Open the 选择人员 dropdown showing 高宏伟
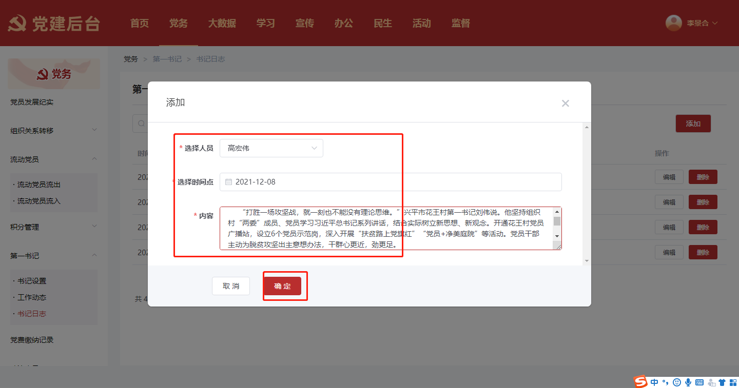The height and width of the screenshot is (388, 739). 271,148
